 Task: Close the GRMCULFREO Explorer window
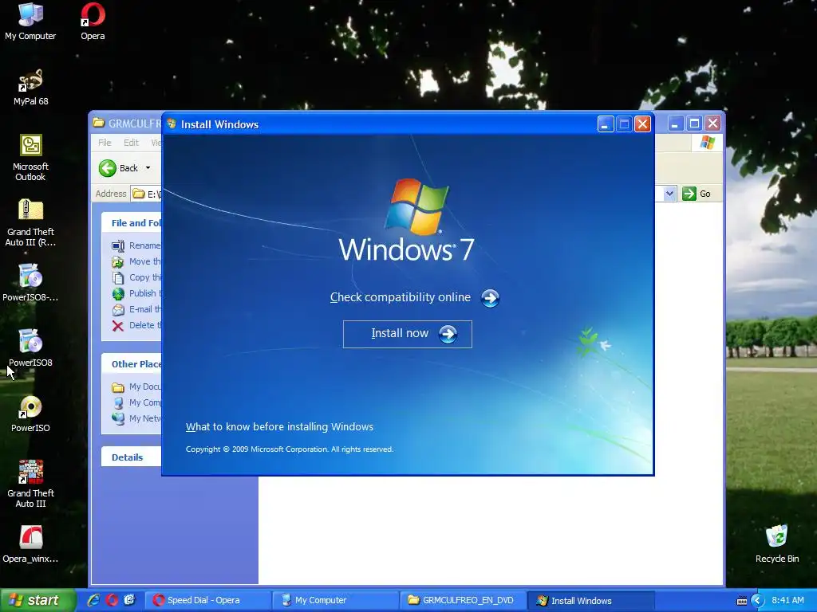pyautogui.click(x=712, y=124)
